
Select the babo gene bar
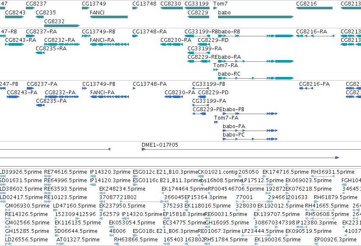[256, 17]
